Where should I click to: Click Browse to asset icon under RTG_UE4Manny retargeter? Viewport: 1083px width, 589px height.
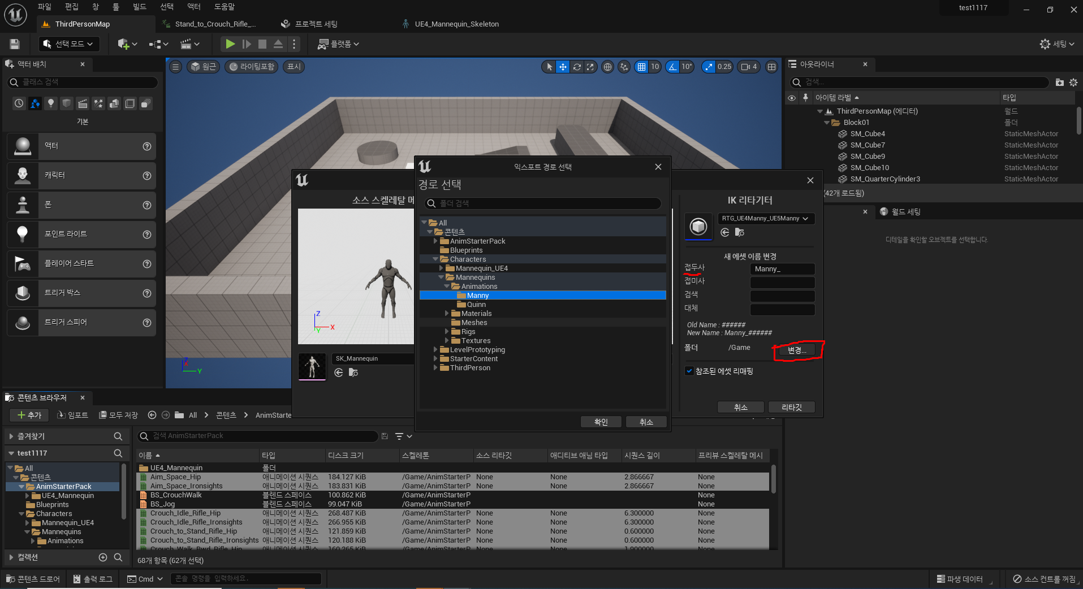click(739, 232)
